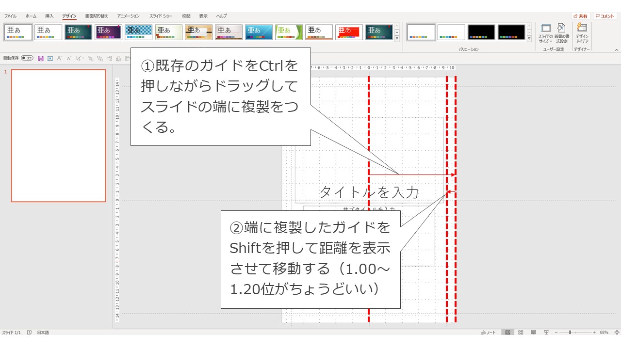Click the increase font size icon
The width and height of the screenshot is (621, 349).
59,58
